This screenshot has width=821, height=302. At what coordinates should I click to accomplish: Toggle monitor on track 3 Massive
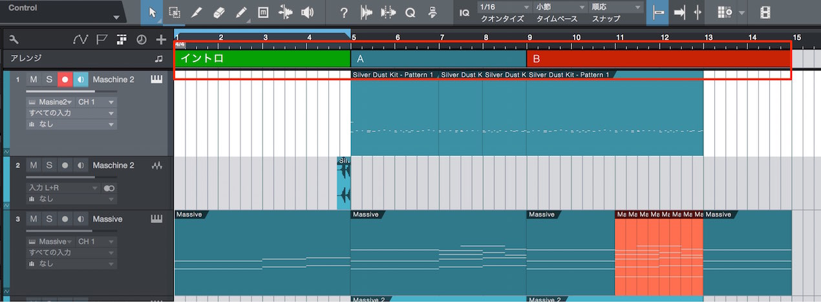click(80, 219)
